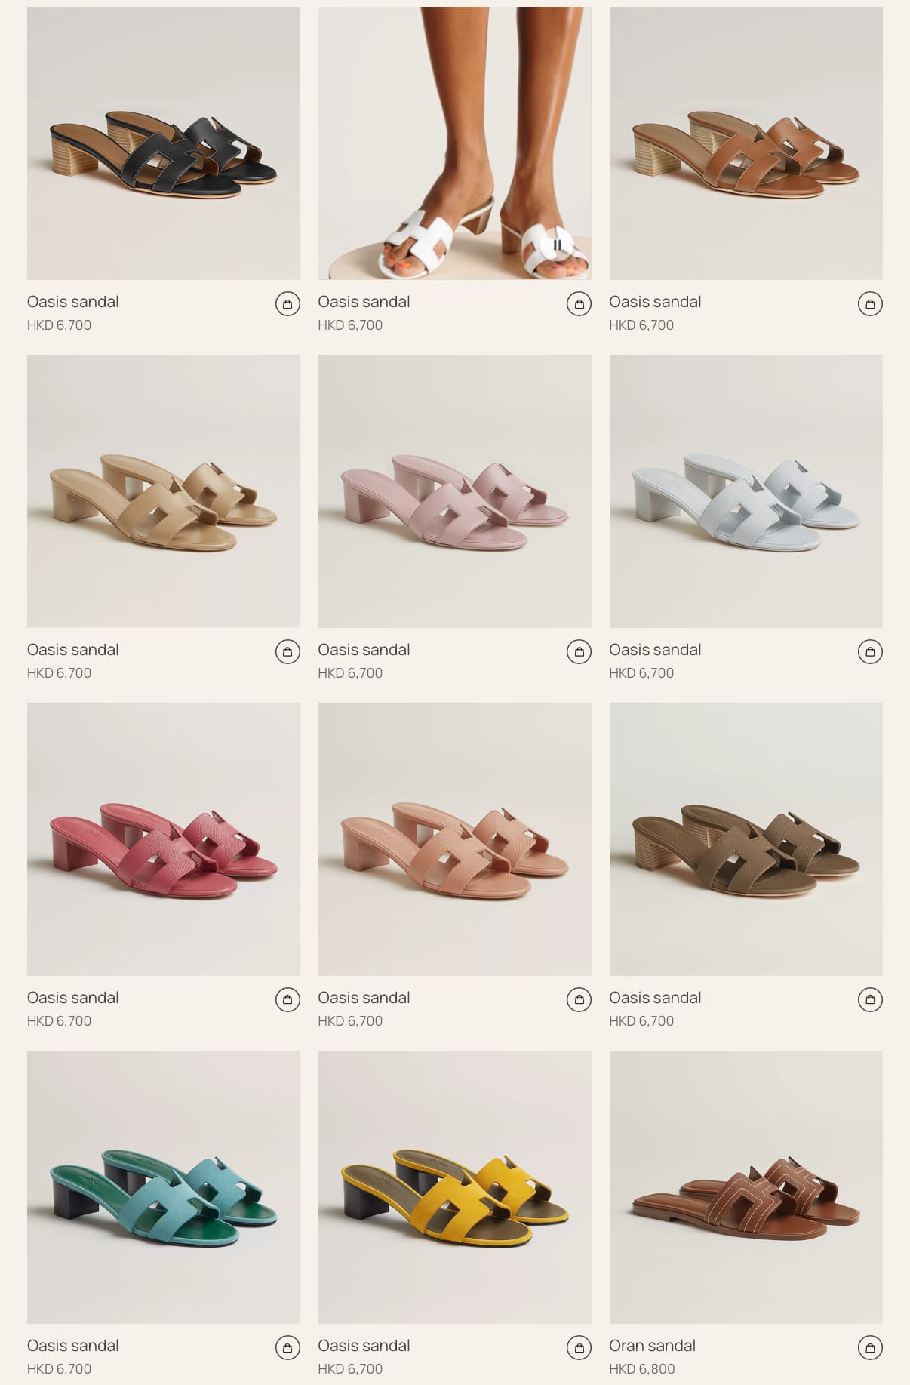Image resolution: width=910 pixels, height=1385 pixels.
Task: Add beige Oasis sandal to bag
Action: click(287, 652)
